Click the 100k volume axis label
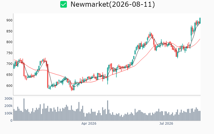214x134 pixels. (x=9, y=113)
